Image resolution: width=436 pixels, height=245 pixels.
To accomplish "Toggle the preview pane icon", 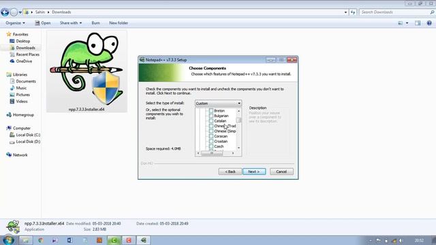I will coord(418,23).
